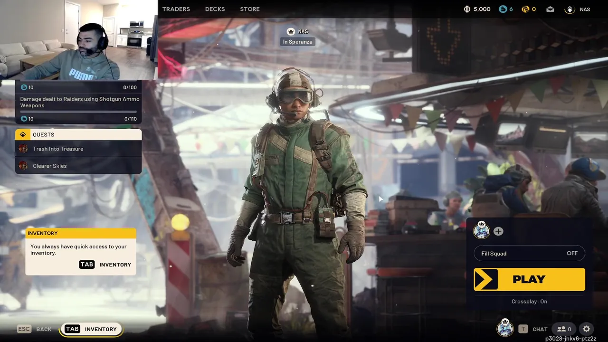Open Chat with the T key button
Screen dimensions: 608x342
(533, 329)
